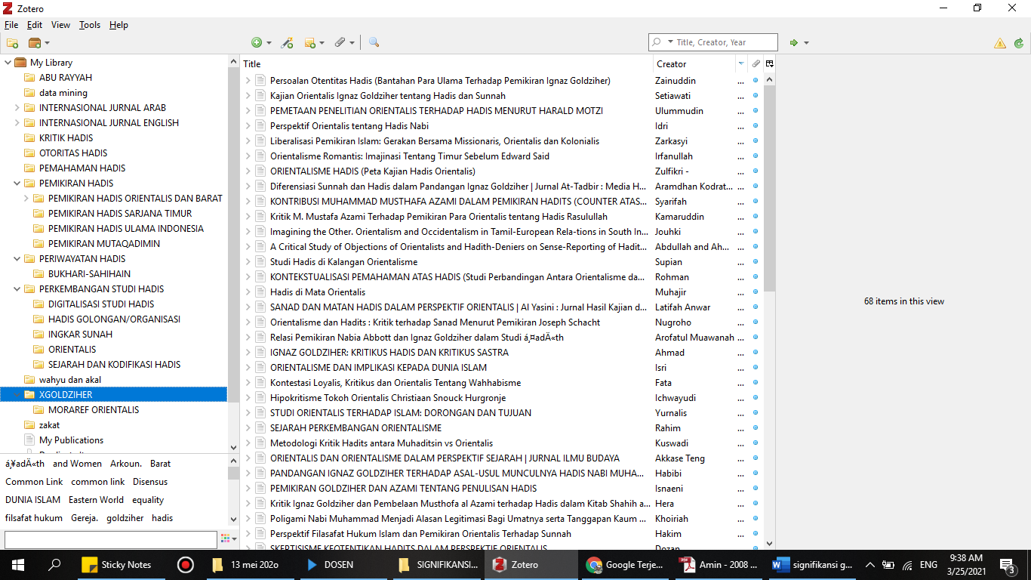
Task: Open the column picker in items header
Action: 769,64
